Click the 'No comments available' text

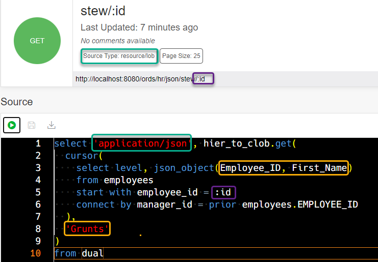pos(118,41)
